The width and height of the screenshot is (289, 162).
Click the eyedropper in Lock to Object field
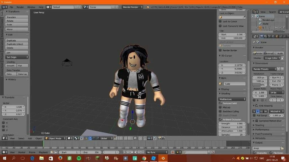pyautogui.click(x=244, y=17)
